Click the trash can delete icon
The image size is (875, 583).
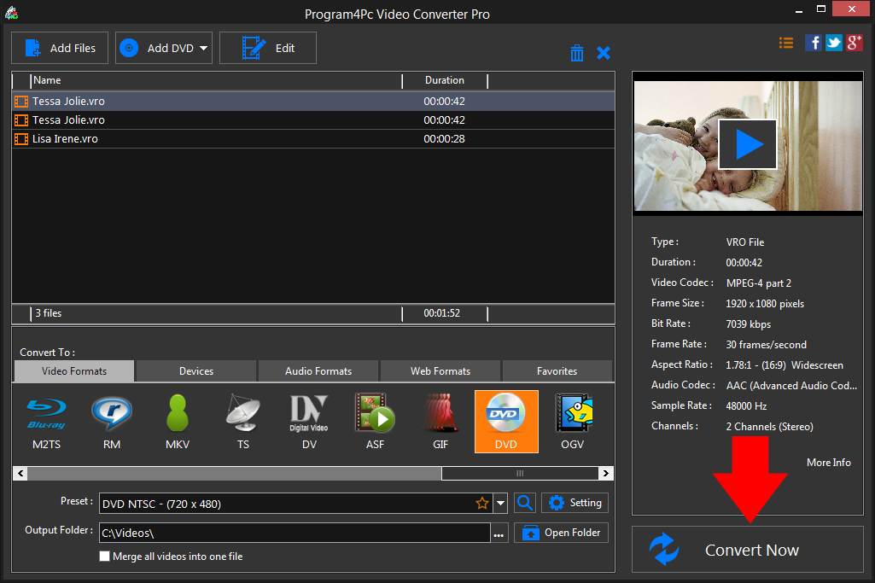(x=577, y=53)
